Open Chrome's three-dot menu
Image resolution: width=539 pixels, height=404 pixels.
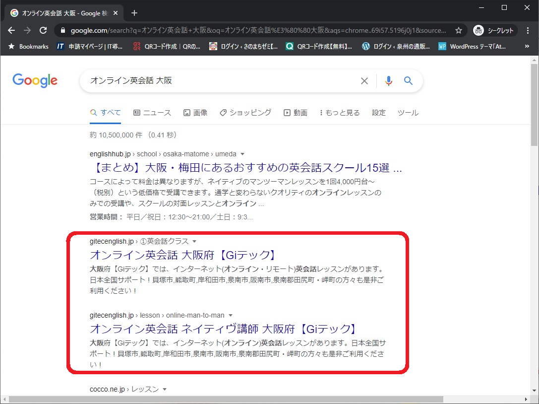click(x=528, y=30)
